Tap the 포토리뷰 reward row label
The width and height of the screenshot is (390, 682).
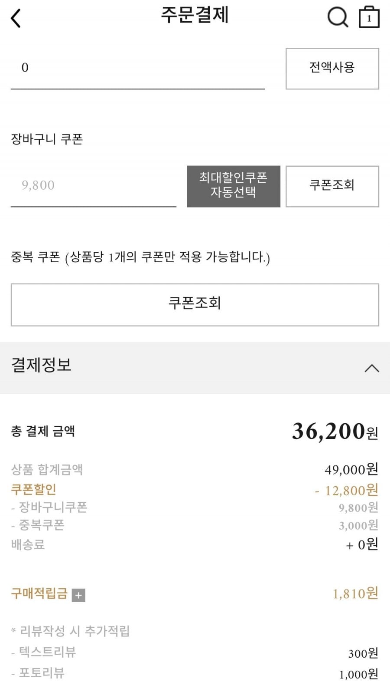pos(42,673)
